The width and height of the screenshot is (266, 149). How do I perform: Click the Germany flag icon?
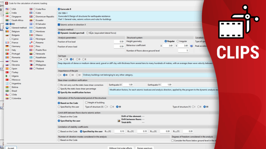(7, 46)
